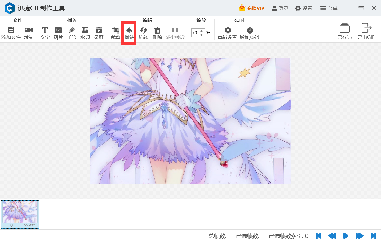Play the GIF animation
The width and height of the screenshot is (381, 242).
pos(346,236)
